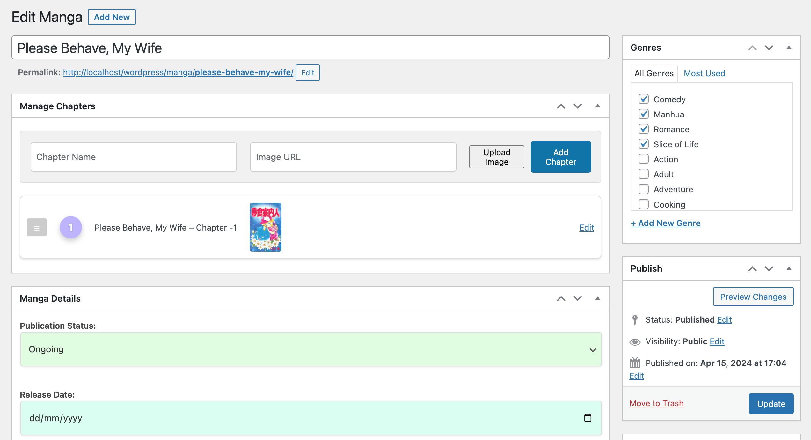Screen dimensions: 811x440
Task: Uncheck the Comedy genre checkbox
Action: tap(644, 99)
